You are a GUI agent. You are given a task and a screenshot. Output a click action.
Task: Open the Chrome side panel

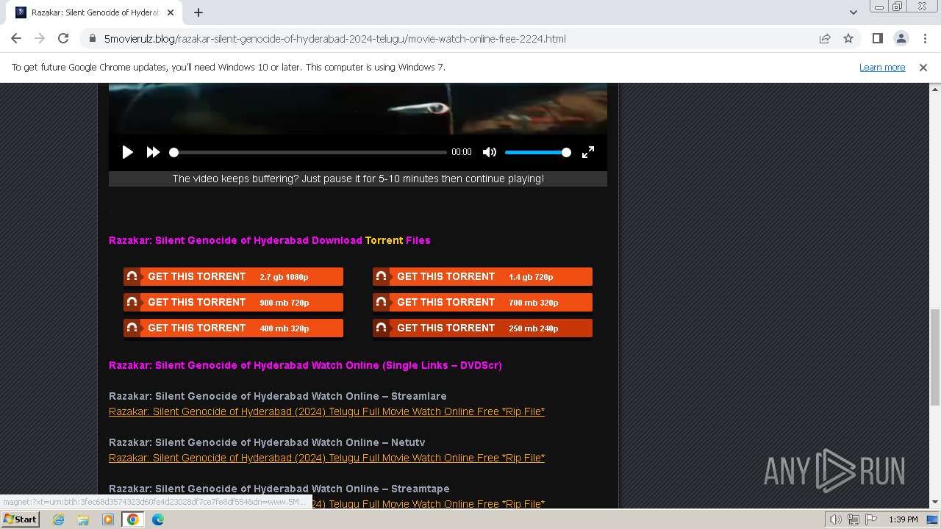(x=877, y=38)
